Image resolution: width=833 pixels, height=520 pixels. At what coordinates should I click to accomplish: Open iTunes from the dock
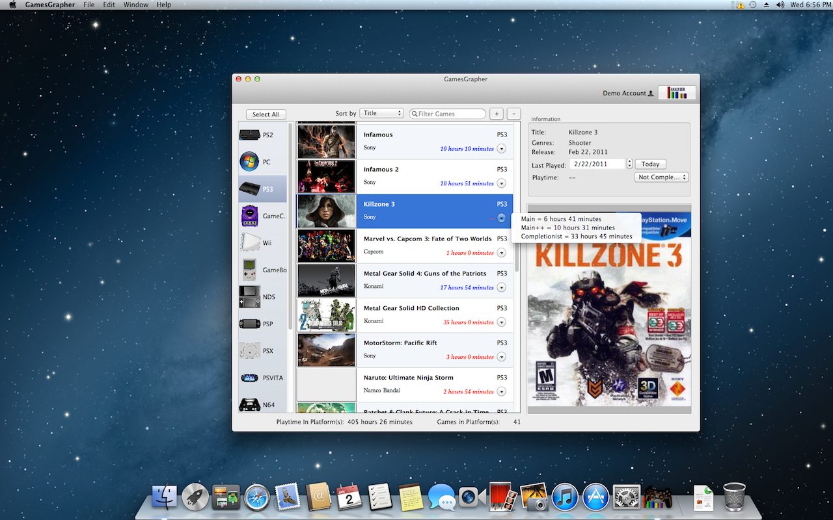pos(565,498)
